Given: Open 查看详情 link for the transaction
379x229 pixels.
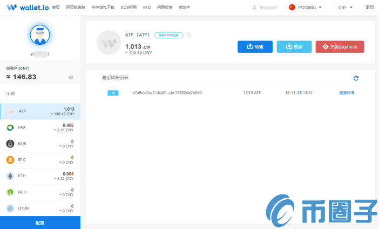Looking at the screenshot, I should [347, 93].
